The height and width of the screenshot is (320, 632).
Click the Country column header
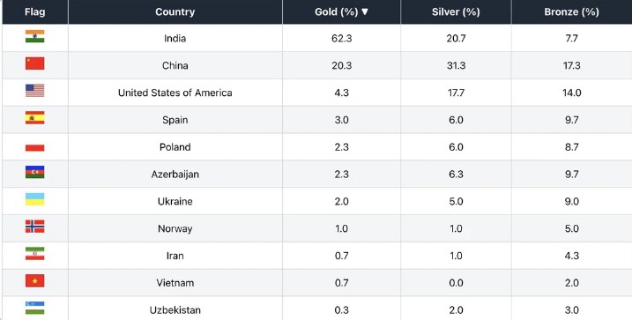(175, 12)
